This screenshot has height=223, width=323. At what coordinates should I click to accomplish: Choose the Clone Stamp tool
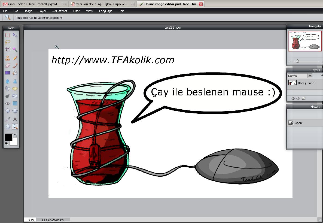coord(8,58)
